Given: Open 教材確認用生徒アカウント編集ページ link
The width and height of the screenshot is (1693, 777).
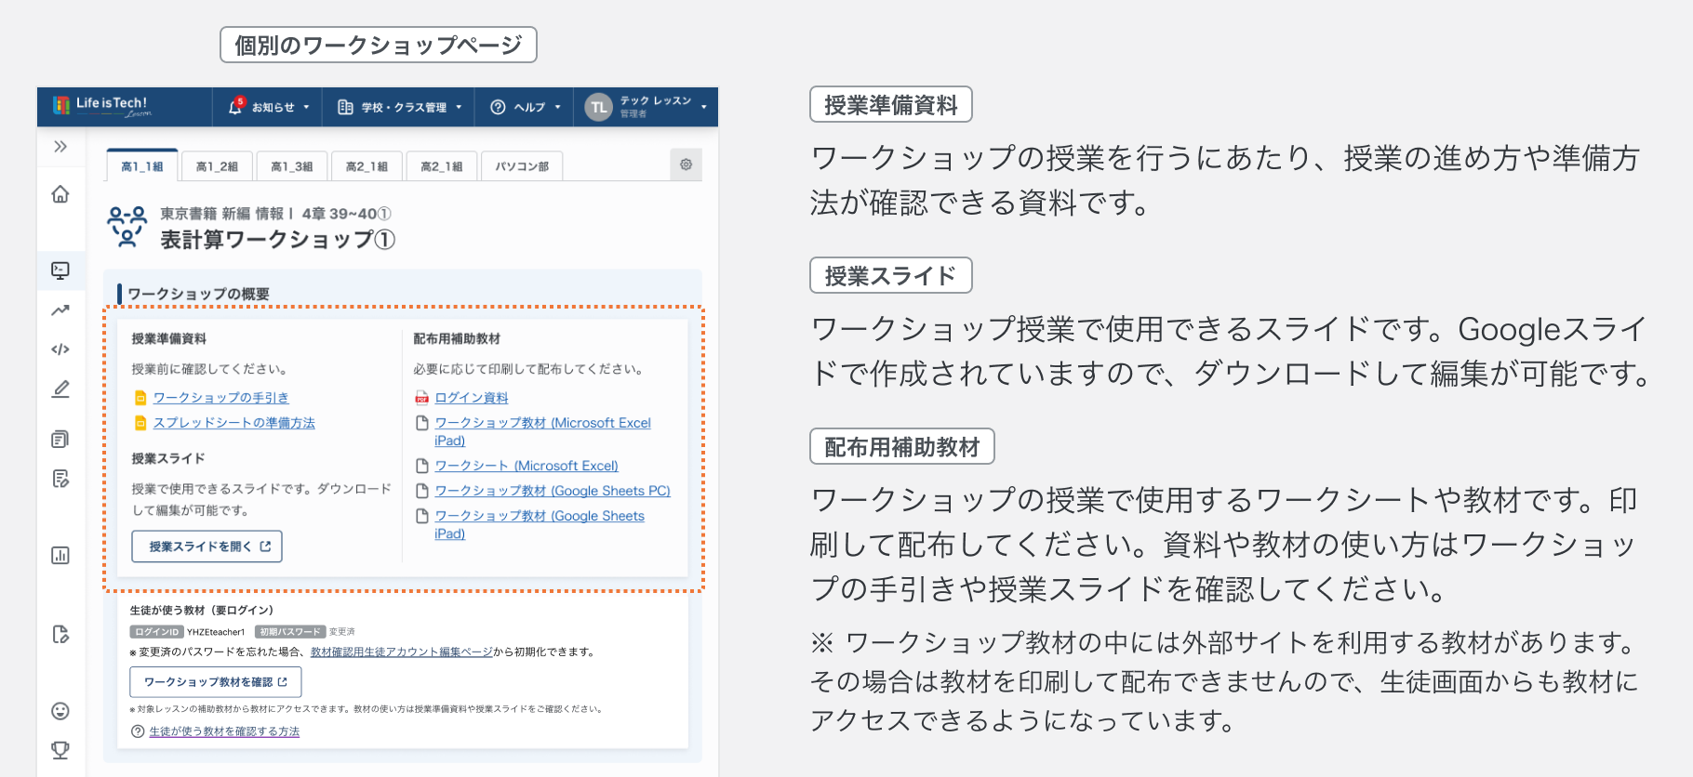Looking at the screenshot, I should [402, 652].
